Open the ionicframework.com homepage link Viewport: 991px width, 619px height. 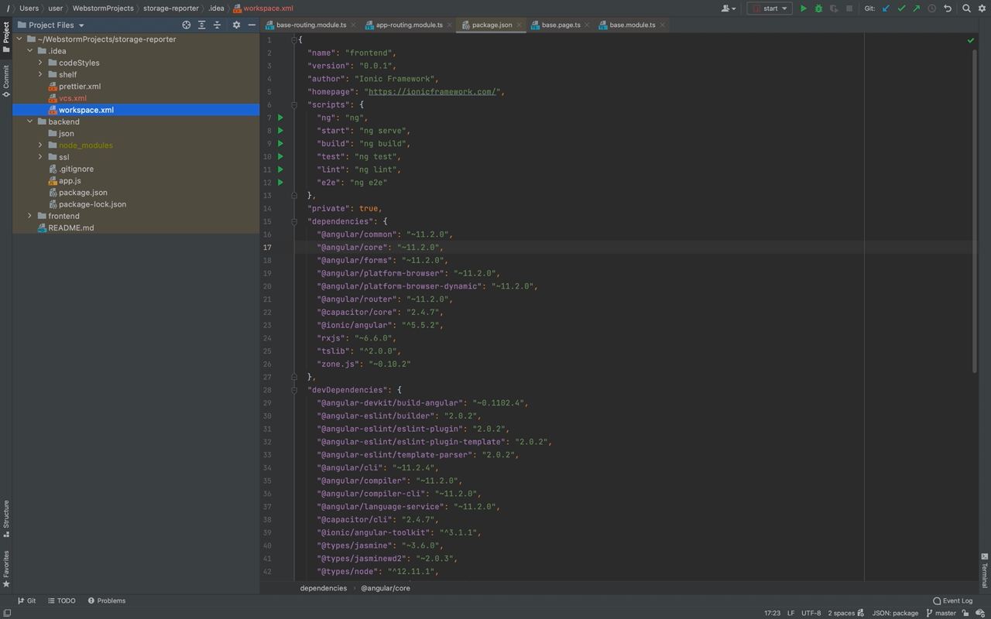pyautogui.click(x=432, y=92)
